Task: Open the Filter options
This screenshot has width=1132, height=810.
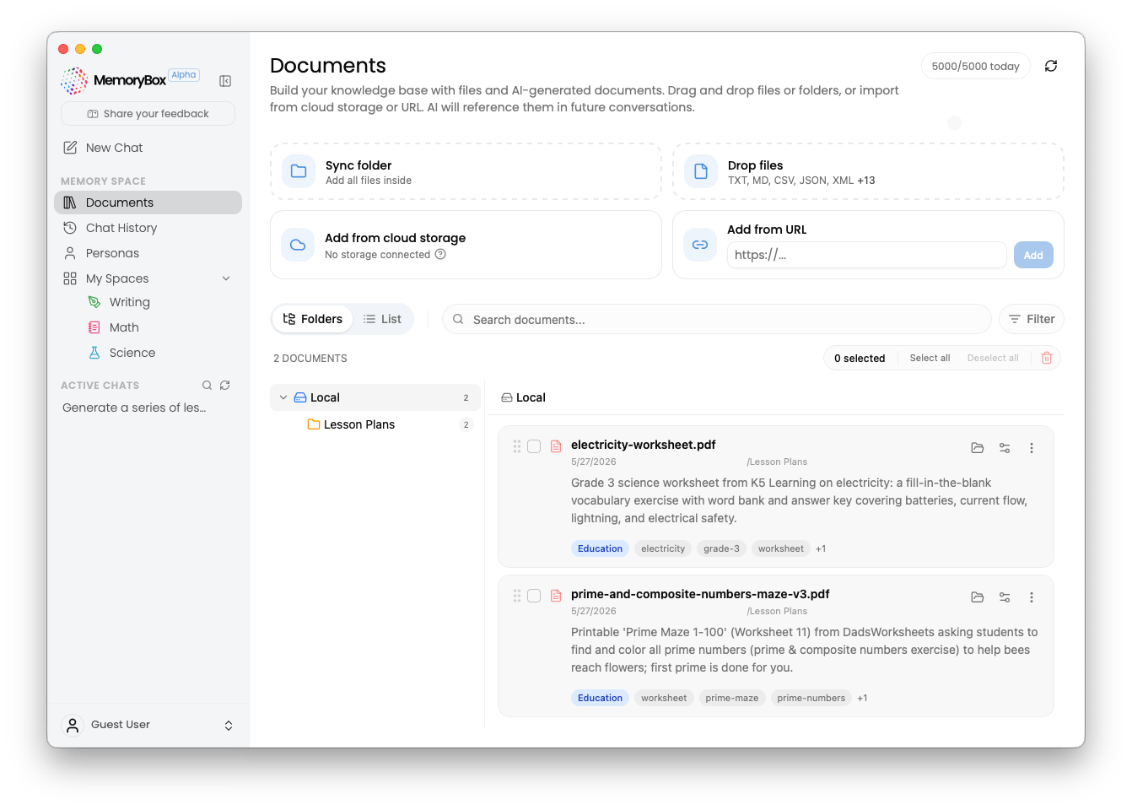Action: (1032, 319)
